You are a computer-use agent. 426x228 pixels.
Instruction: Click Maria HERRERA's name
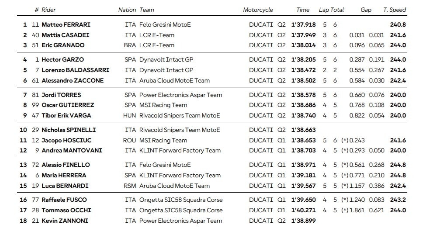click(64, 175)
